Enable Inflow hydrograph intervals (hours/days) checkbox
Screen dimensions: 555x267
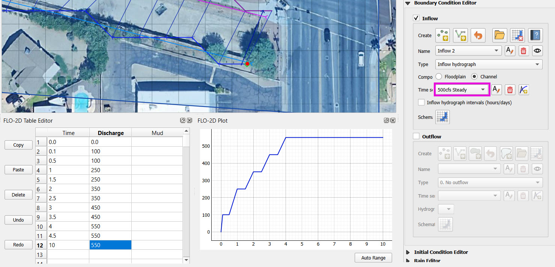click(x=421, y=102)
